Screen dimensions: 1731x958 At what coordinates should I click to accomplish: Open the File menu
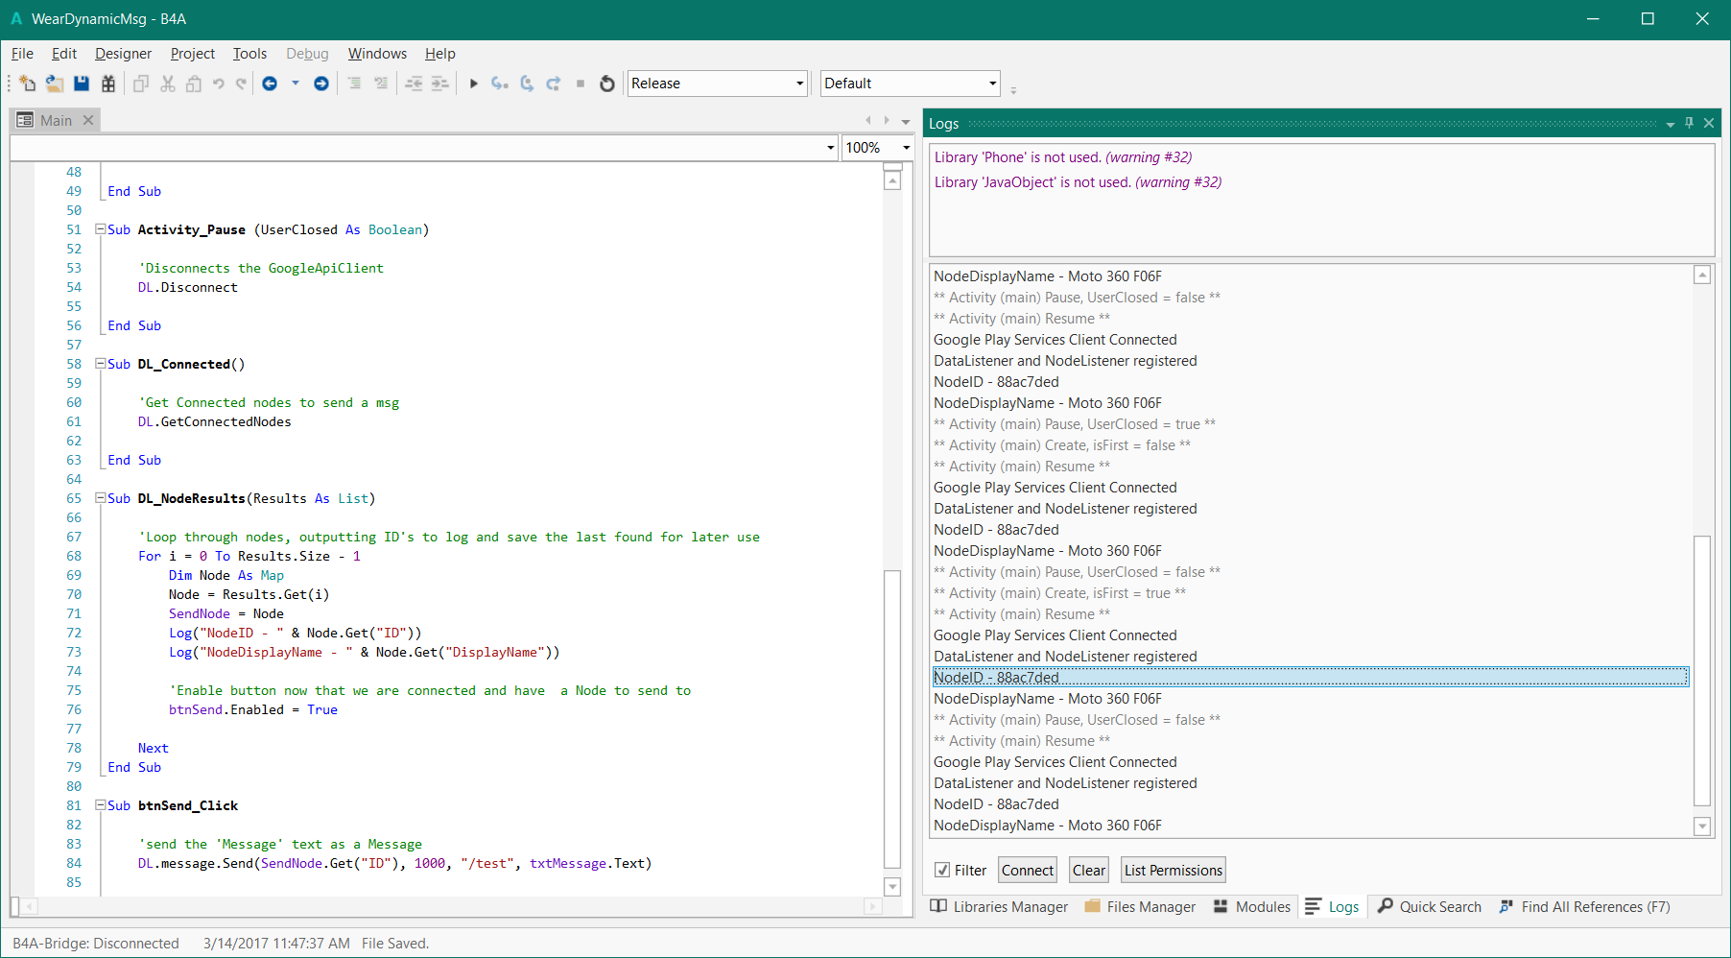coord(22,54)
